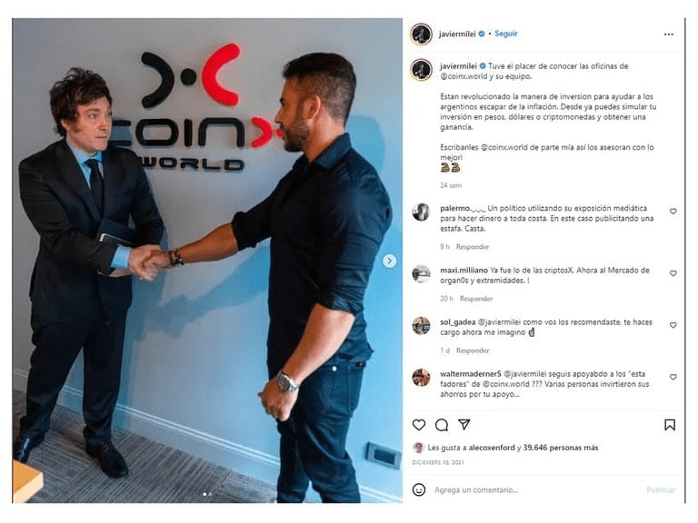This screenshot has width=698, height=523.
Task: Open javiermilei profile picture in header
Action: pos(421,35)
